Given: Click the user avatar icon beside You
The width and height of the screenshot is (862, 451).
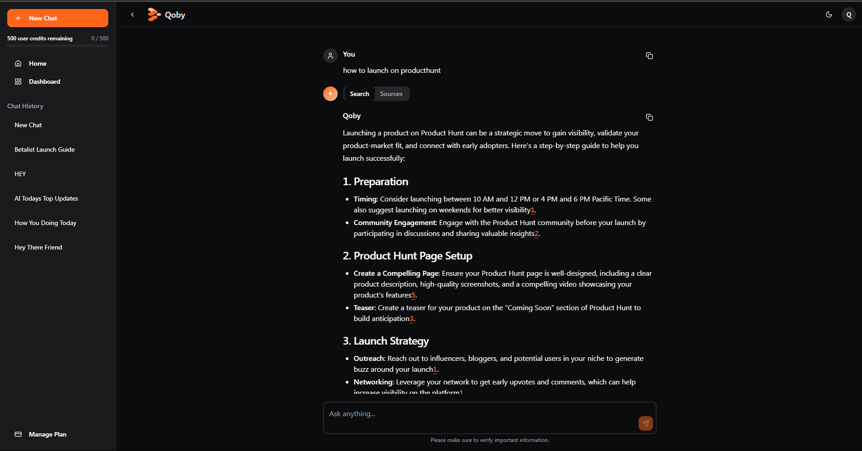Looking at the screenshot, I should click(330, 56).
